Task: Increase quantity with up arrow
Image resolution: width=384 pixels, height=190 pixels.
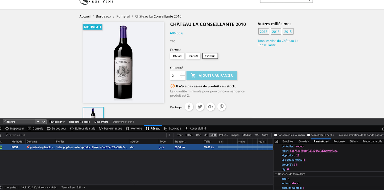Action: [182, 73]
